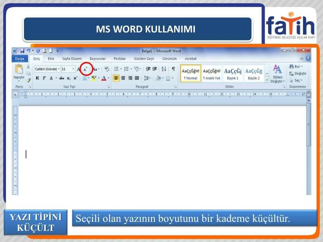Toggle Align Right paragraph button
323x242 pixels.
click(130, 78)
